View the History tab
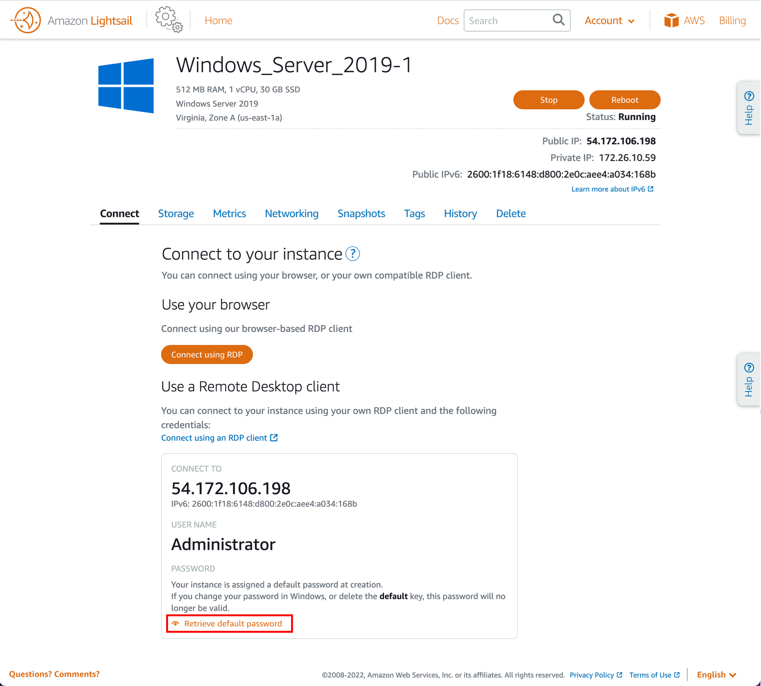The image size is (761, 686). point(460,213)
